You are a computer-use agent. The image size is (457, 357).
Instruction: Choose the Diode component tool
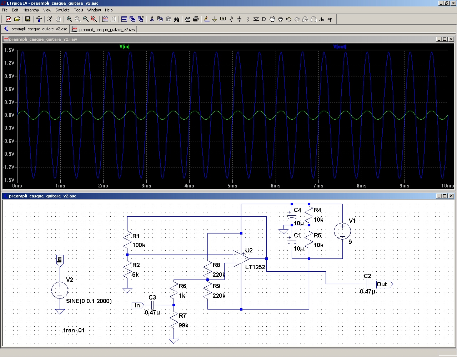[256, 19]
